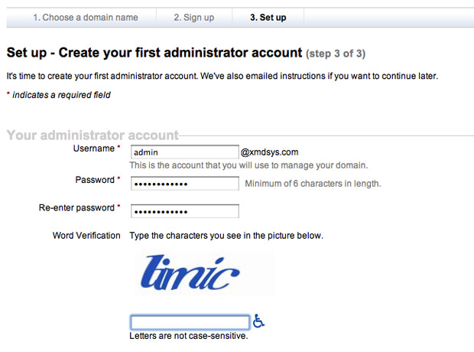Screen dimensions: 474x352
Task: Switch to the '2. Sign up' tab
Action: pos(193,17)
